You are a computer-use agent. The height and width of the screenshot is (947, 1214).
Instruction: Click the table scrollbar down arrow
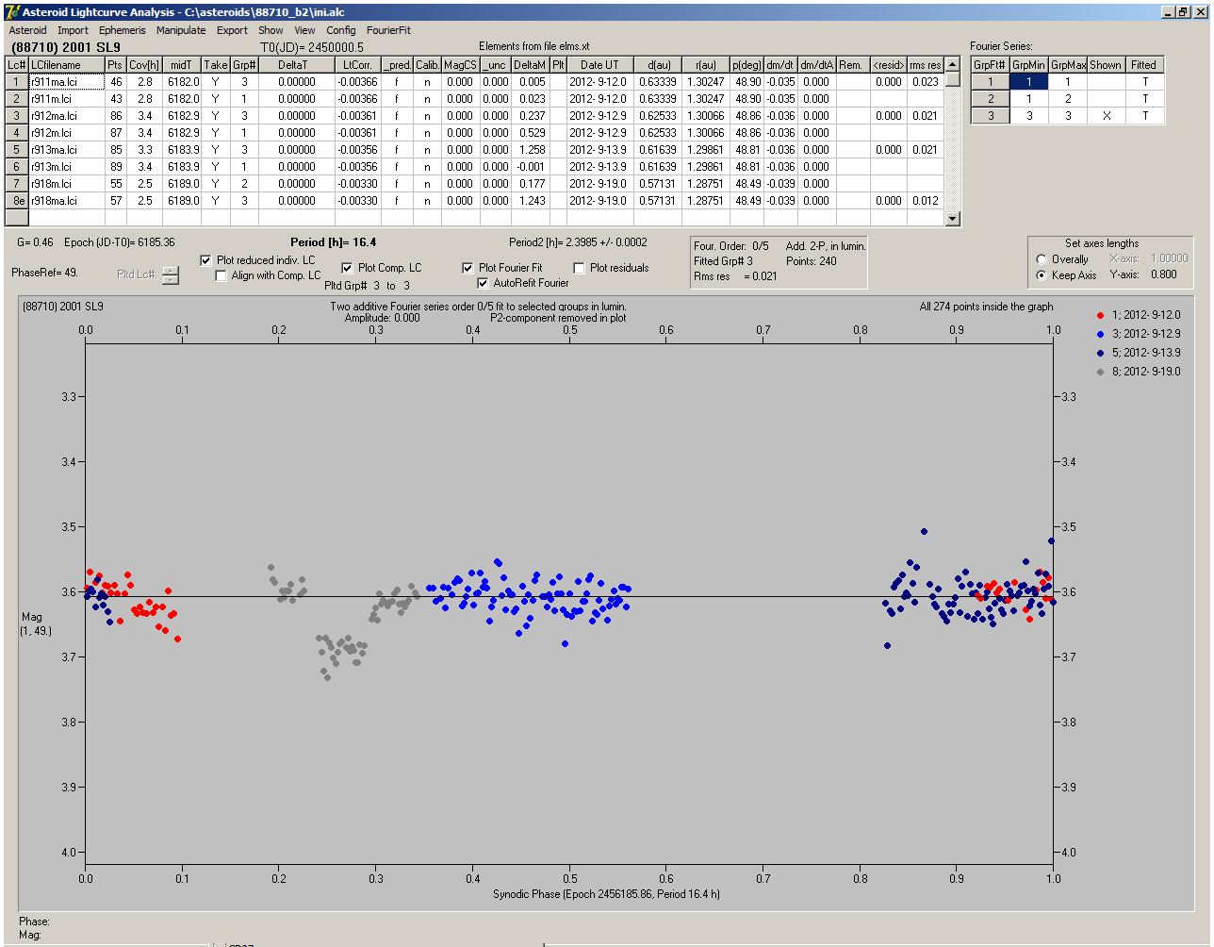click(x=953, y=219)
